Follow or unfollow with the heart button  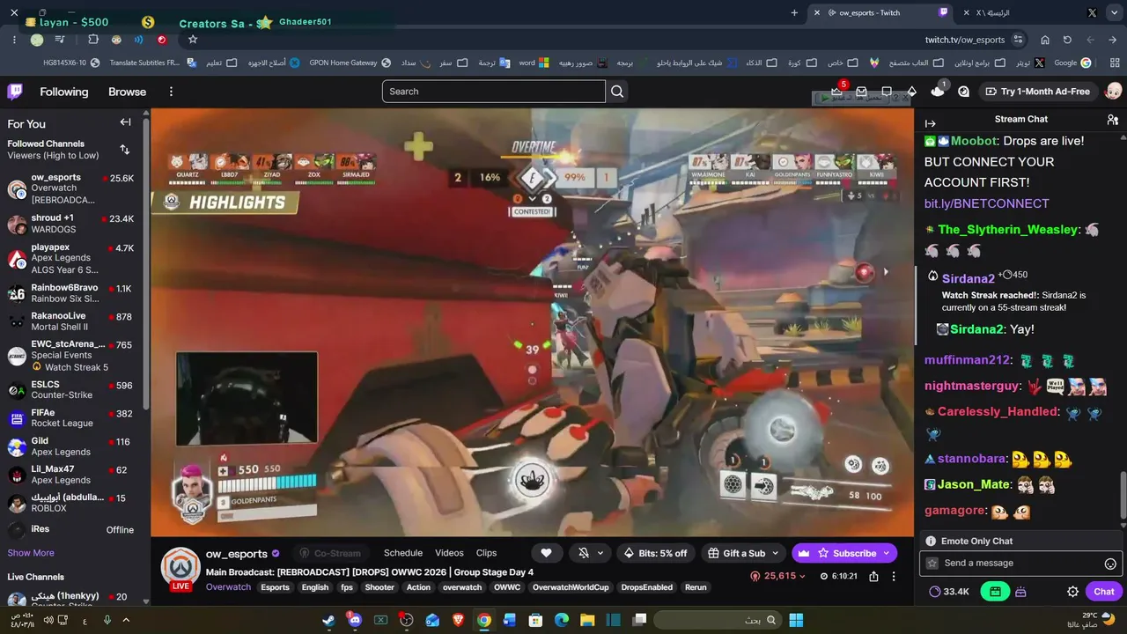tap(546, 553)
